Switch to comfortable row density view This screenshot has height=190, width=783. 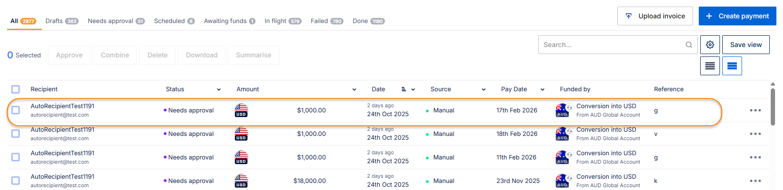coord(732,66)
